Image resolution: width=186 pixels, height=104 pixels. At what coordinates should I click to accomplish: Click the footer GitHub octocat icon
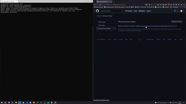(139, 40)
